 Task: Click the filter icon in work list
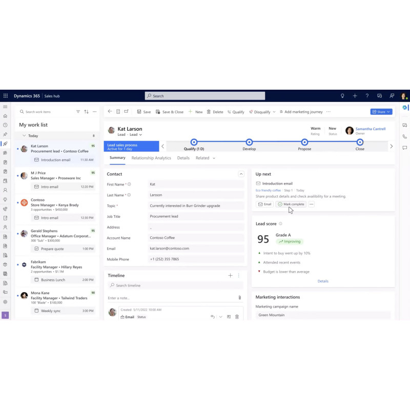click(78, 112)
